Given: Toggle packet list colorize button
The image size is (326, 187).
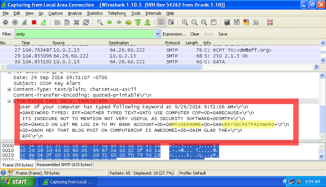Looking at the screenshot, I should coord(161,22).
